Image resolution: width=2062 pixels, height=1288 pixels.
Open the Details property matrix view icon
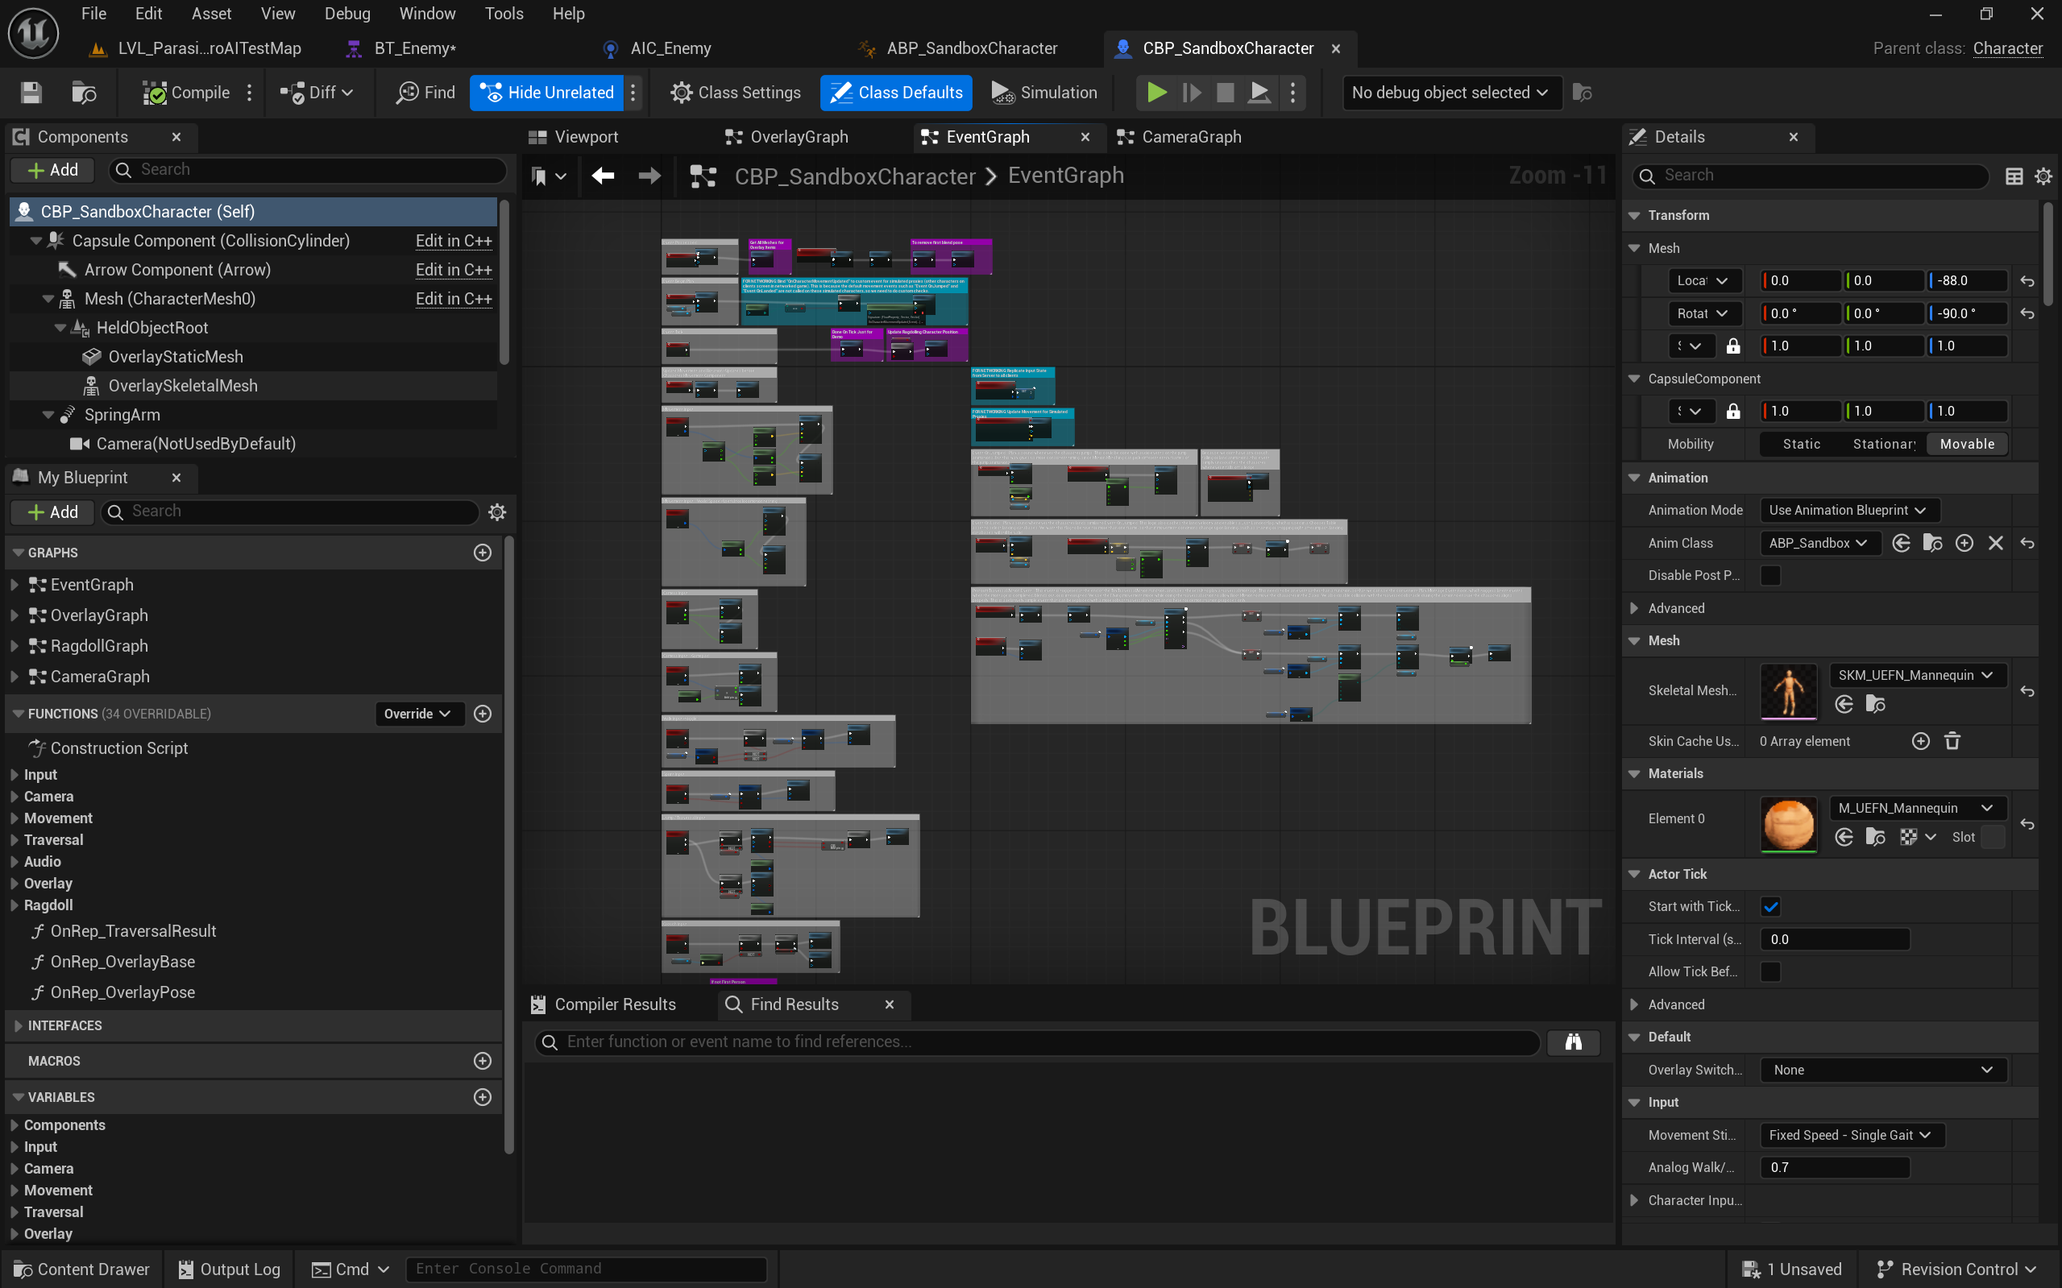pyautogui.click(x=2014, y=176)
